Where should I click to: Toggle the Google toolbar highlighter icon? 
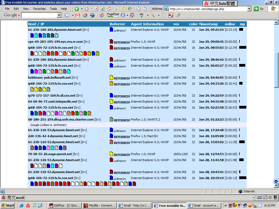click(x=178, y=15)
